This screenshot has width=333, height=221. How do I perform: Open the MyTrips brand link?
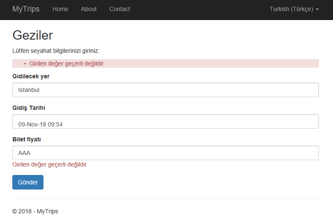point(26,9)
